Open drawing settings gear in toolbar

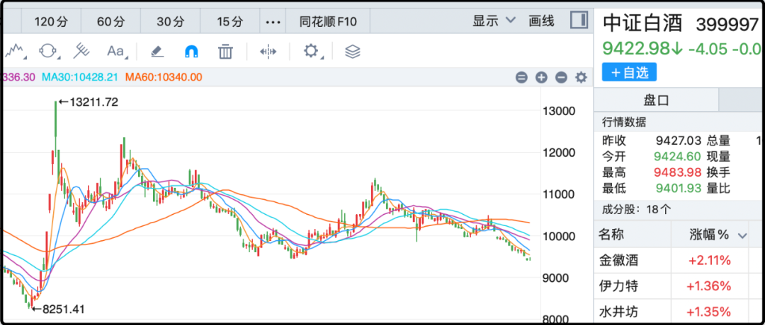pos(312,52)
